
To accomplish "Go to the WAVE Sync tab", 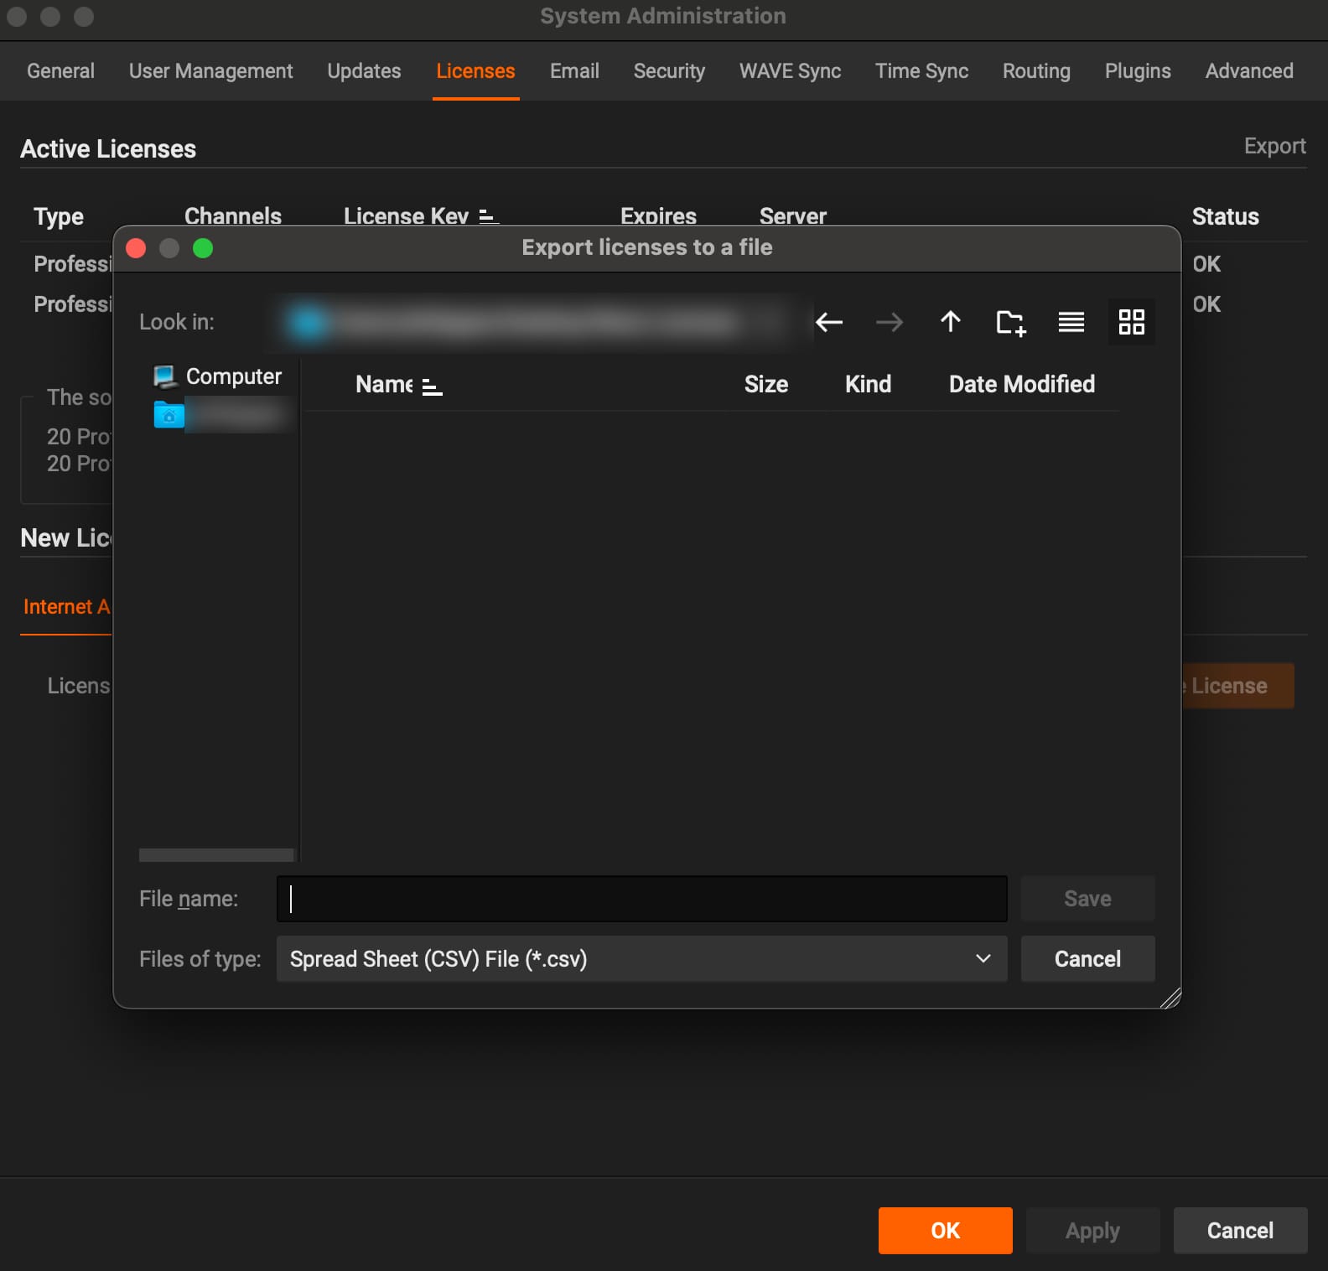I will click(x=790, y=71).
